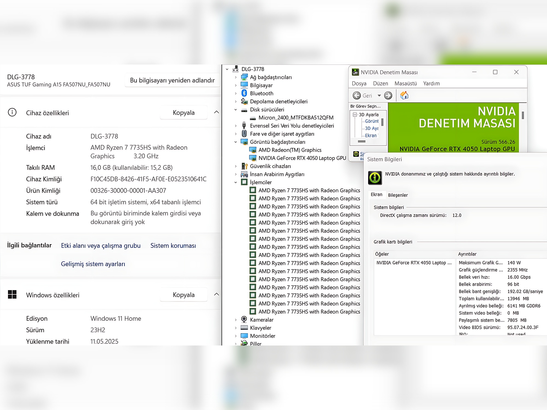Switch to the Bileşenler tab
Screen dimensions: 547x410
point(398,195)
